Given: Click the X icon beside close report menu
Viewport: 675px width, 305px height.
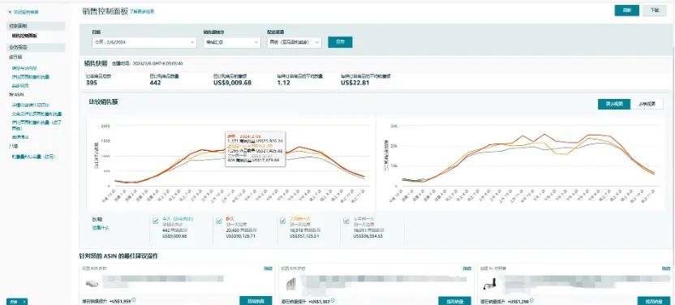Looking at the screenshot, I should 10,12.
